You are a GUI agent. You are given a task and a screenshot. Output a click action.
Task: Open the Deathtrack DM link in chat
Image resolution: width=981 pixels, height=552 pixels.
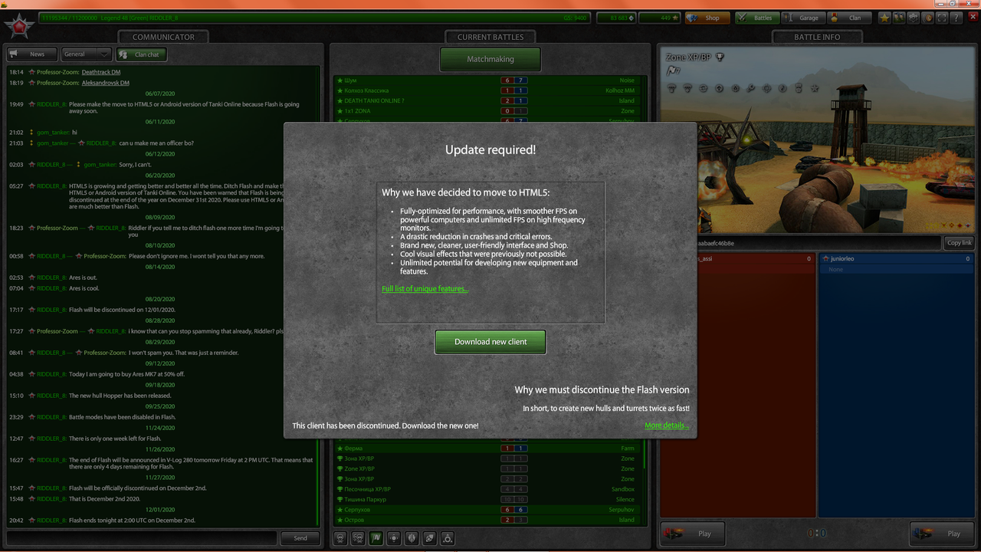tap(101, 72)
